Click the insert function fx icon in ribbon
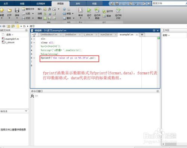187x148 pixels. click(50, 9)
